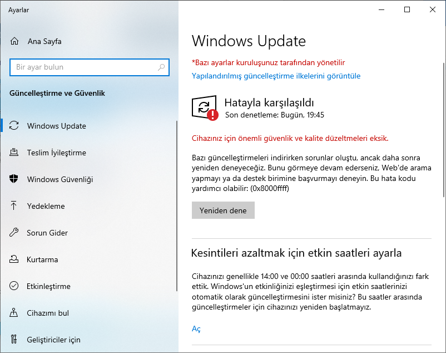Viewport: 446px width, 353px height.
Task: Click the Teslim İyileştirme sidebar icon
Action: pos(14,153)
